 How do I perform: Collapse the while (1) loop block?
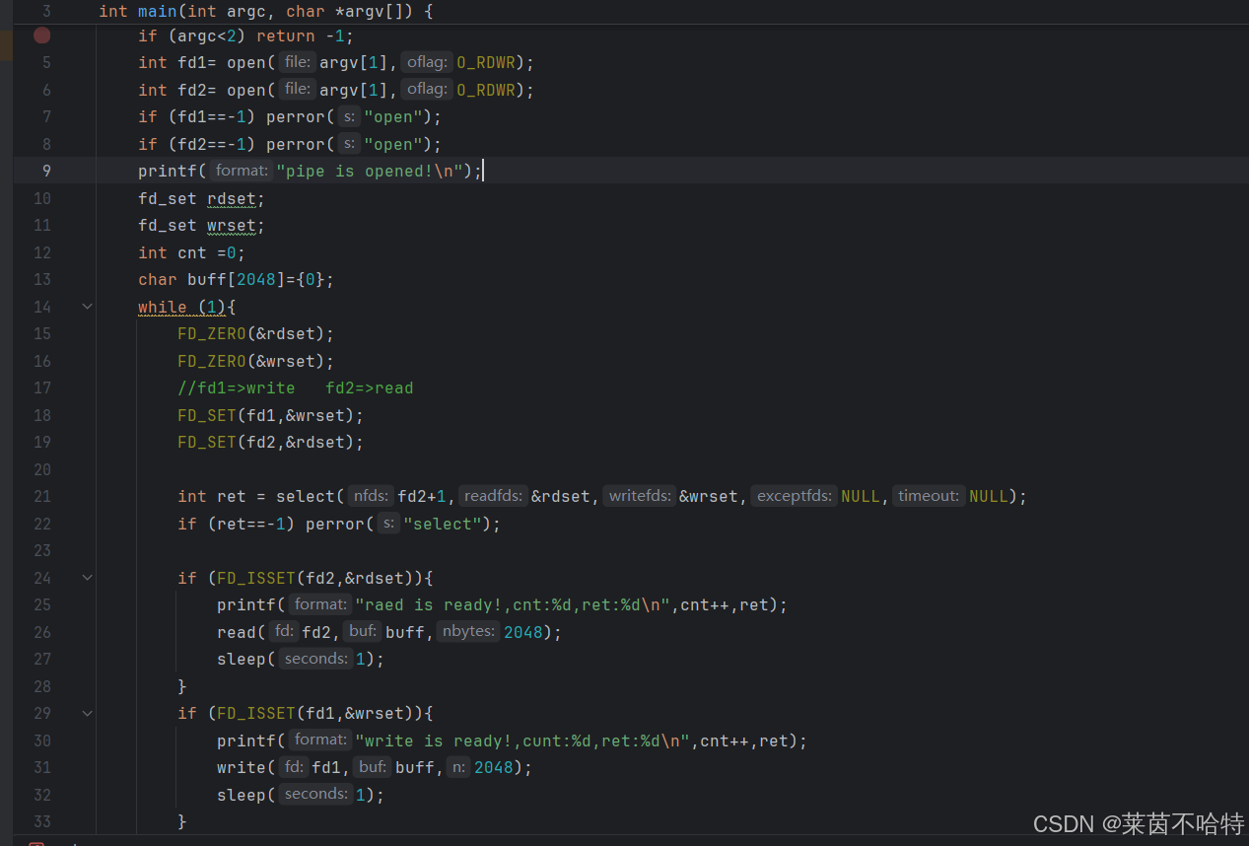pos(87,307)
